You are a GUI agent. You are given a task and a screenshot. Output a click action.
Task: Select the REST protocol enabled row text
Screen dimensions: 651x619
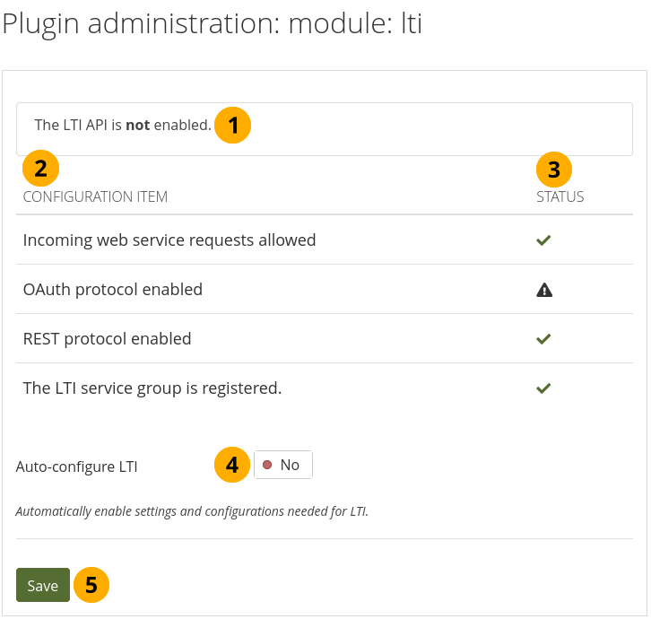pyautogui.click(x=108, y=339)
